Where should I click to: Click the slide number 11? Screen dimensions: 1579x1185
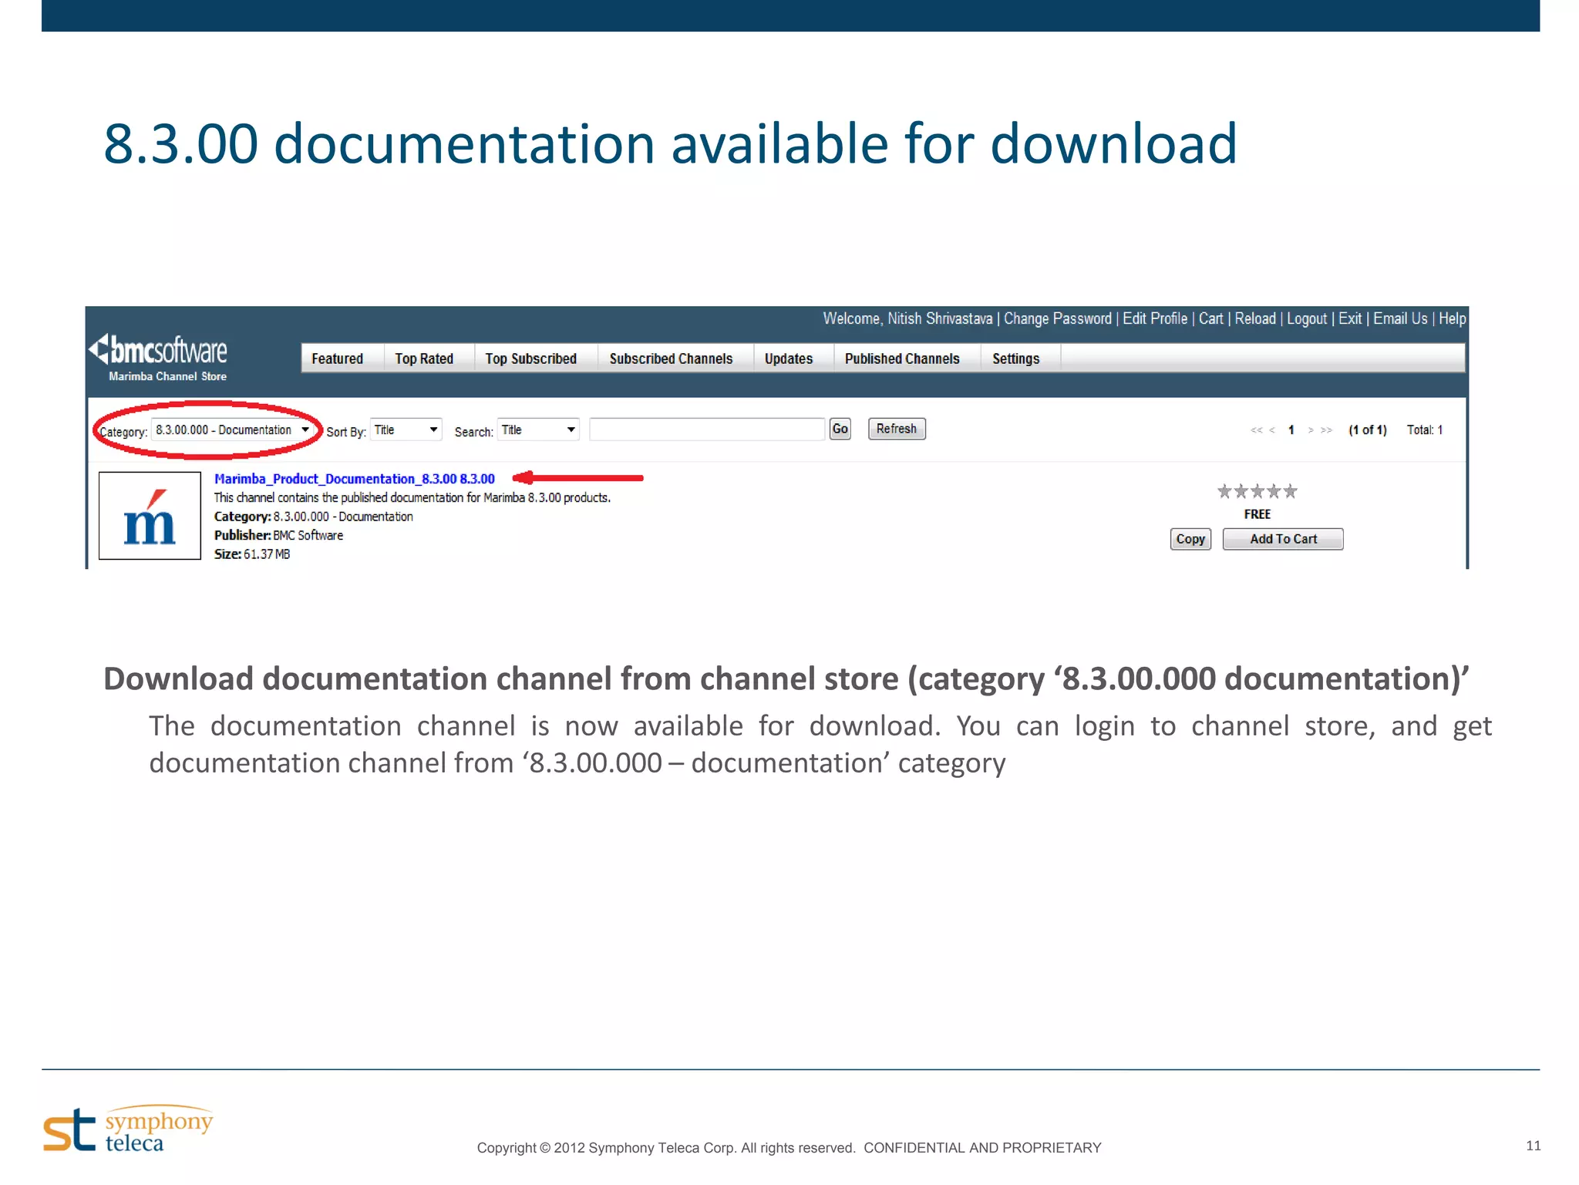click(1534, 1146)
